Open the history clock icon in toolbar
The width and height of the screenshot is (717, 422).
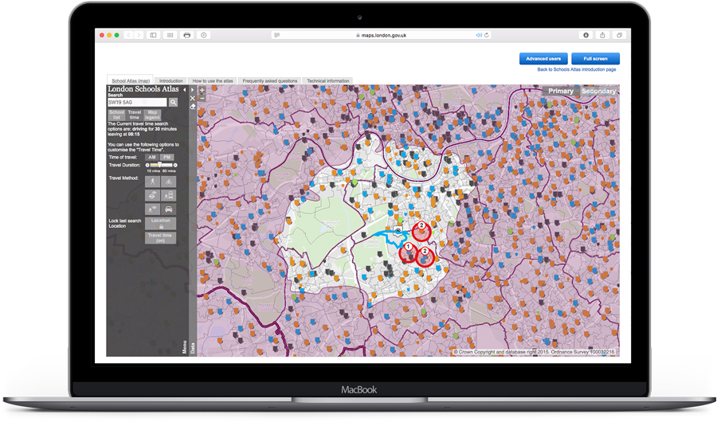(x=203, y=35)
